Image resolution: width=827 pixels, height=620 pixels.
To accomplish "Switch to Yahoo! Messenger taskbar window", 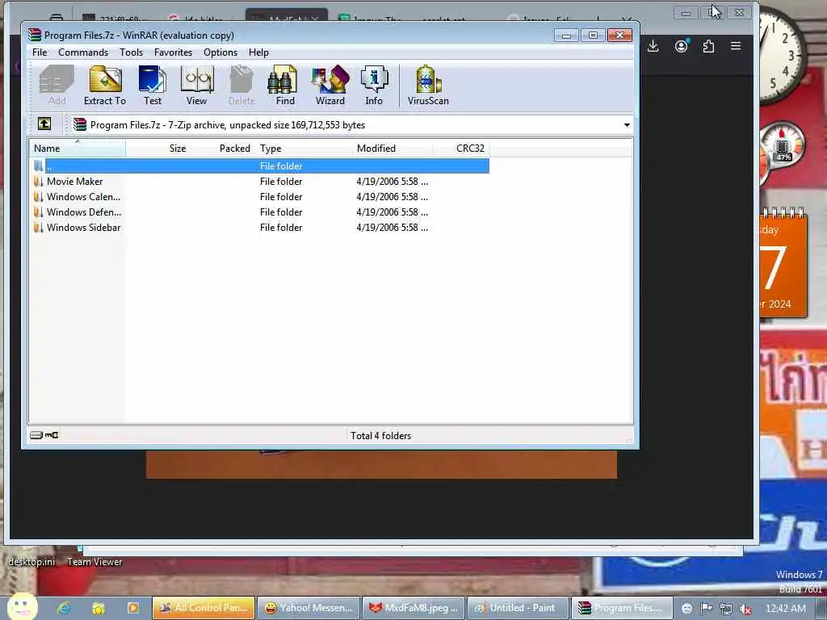I will [x=309, y=608].
